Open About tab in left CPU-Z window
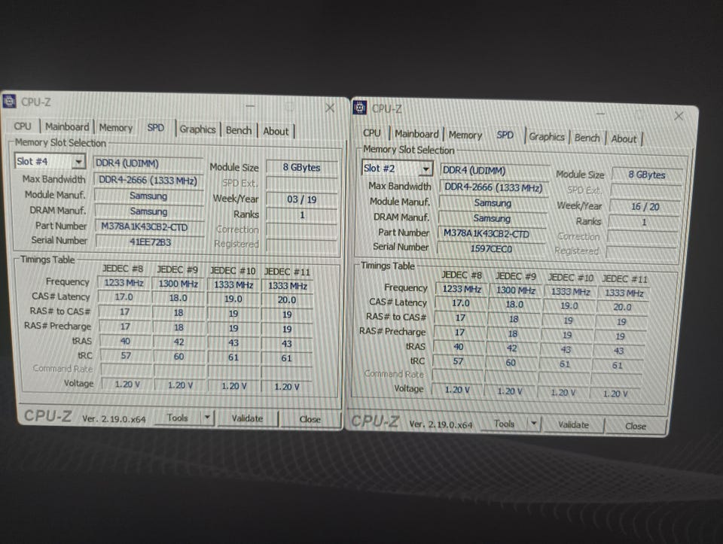The image size is (723, 544). pos(276,131)
